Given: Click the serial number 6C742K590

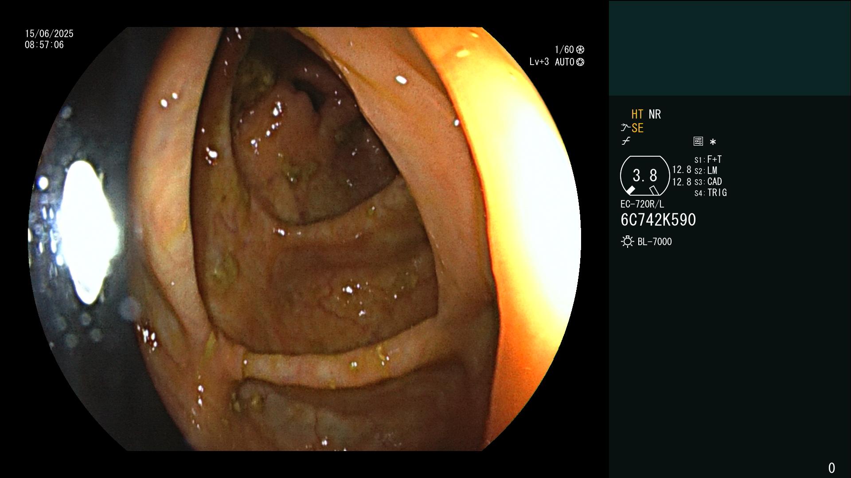Looking at the screenshot, I should [x=658, y=220].
